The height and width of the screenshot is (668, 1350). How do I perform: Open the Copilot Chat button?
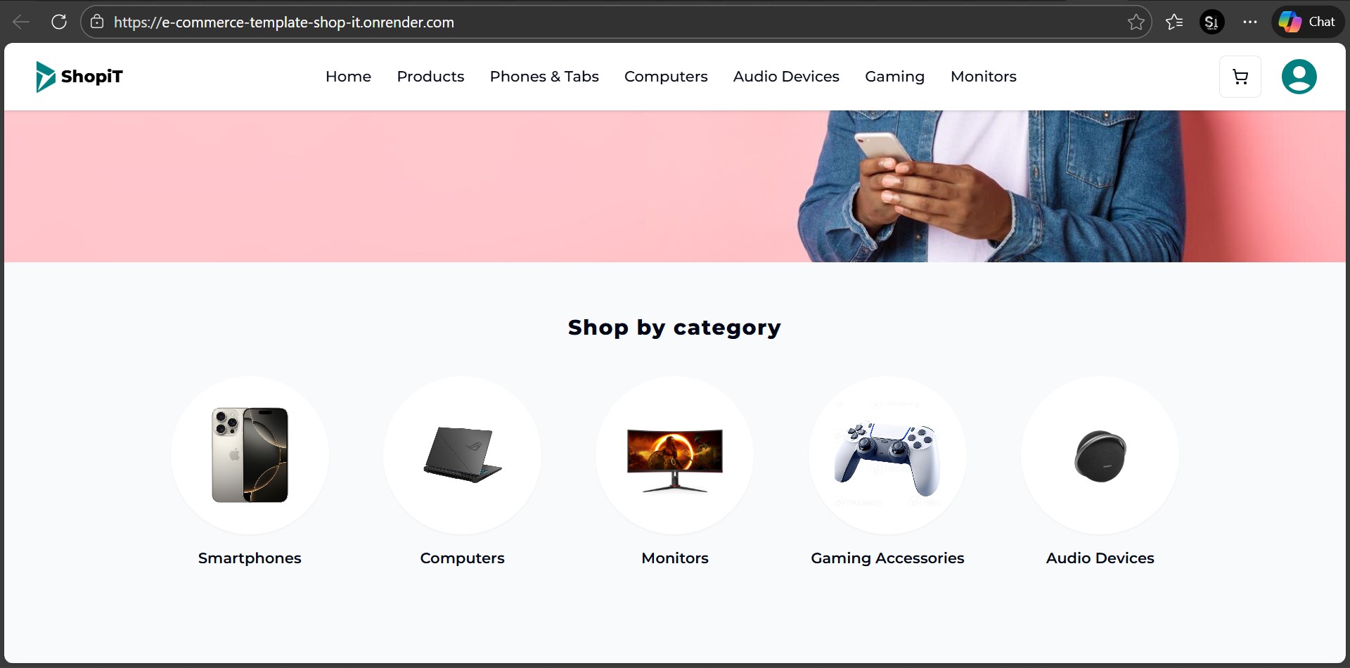[1308, 22]
